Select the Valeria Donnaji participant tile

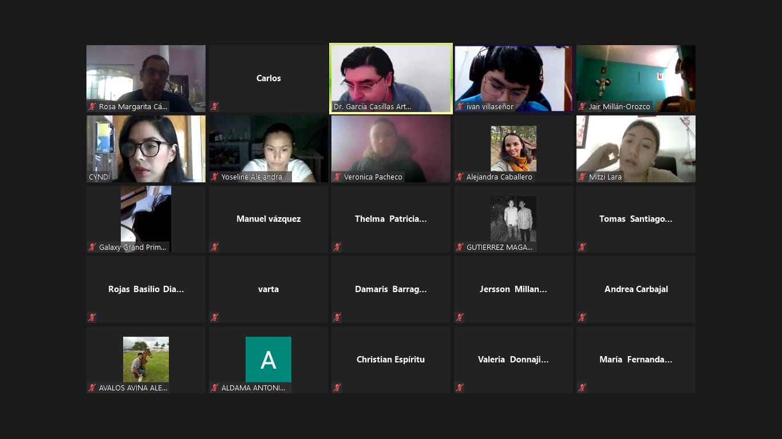(514, 360)
